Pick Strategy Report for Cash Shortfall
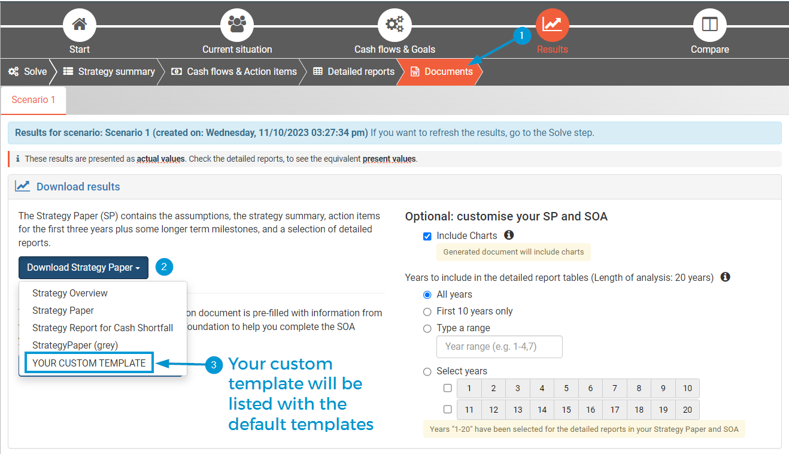789x454 pixels. [x=102, y=328]
